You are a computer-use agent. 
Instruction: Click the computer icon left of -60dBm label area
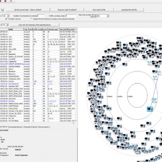101,97
